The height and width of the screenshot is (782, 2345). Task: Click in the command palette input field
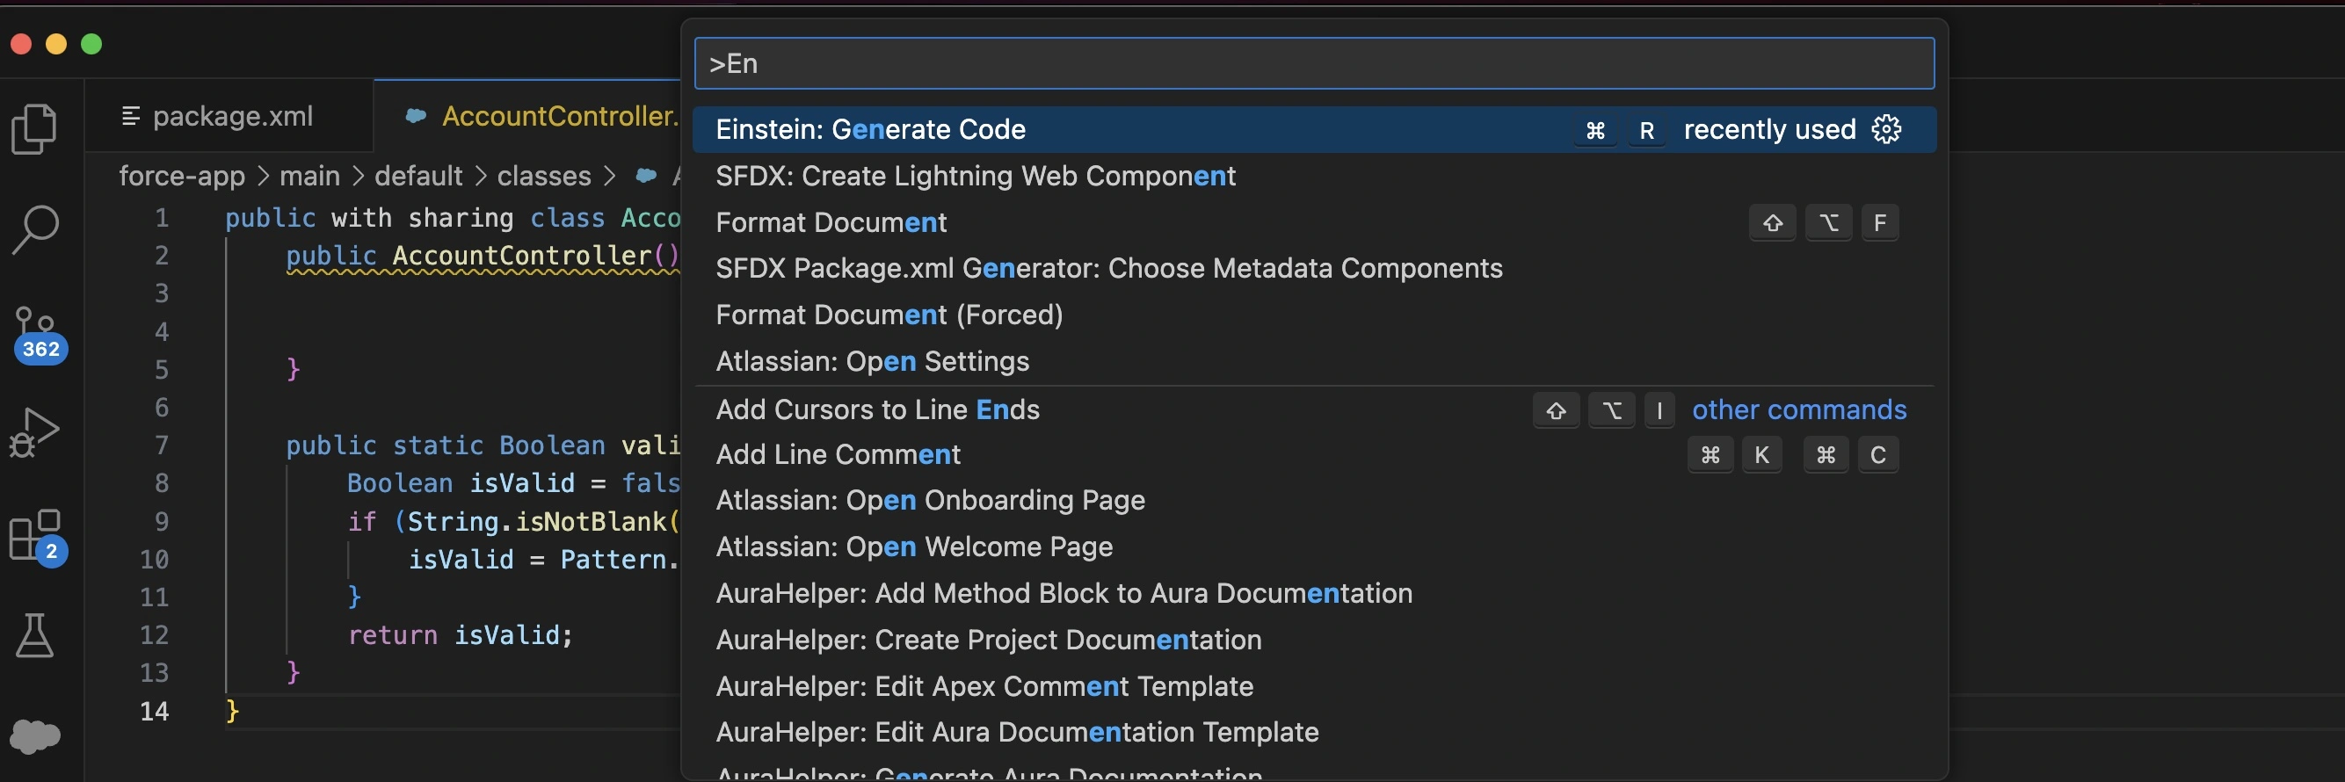point(1314,64)
